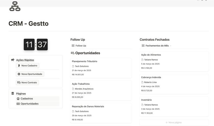
Task: Click the gallery view icon next to Follow Up tab
Action: pos(73,46)
